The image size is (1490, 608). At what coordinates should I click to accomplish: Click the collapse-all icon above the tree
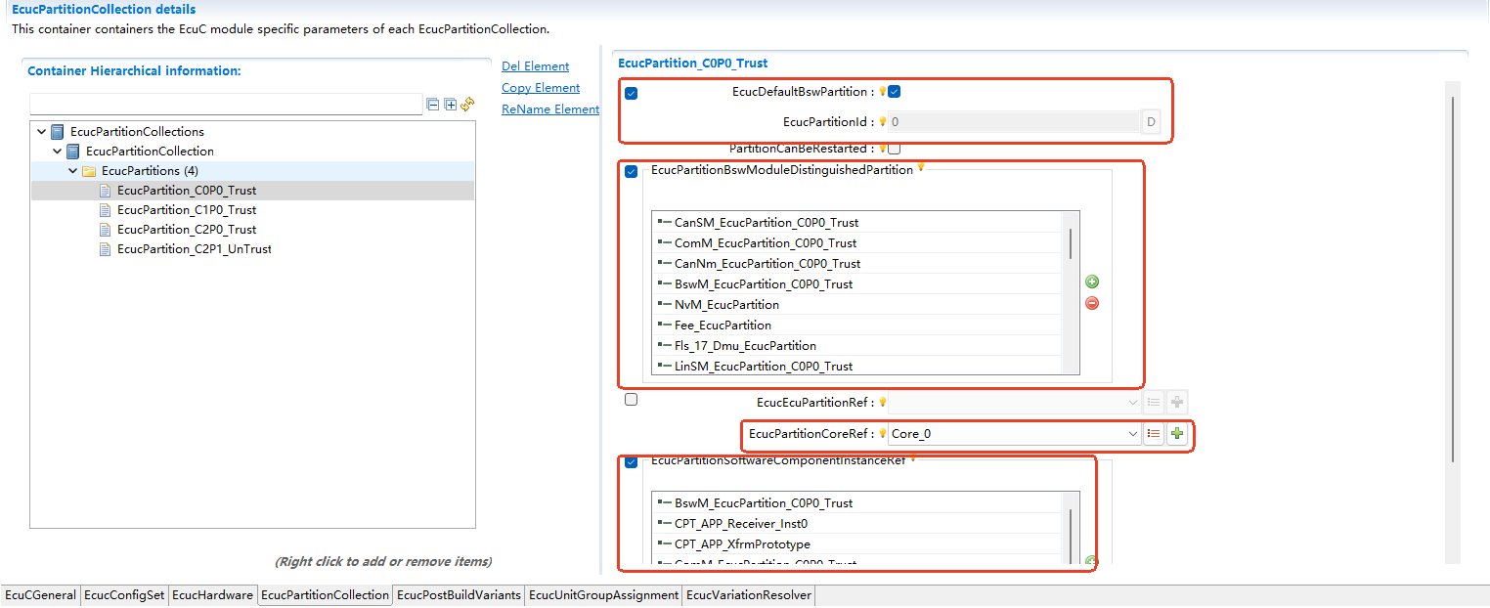coord(433,105)
